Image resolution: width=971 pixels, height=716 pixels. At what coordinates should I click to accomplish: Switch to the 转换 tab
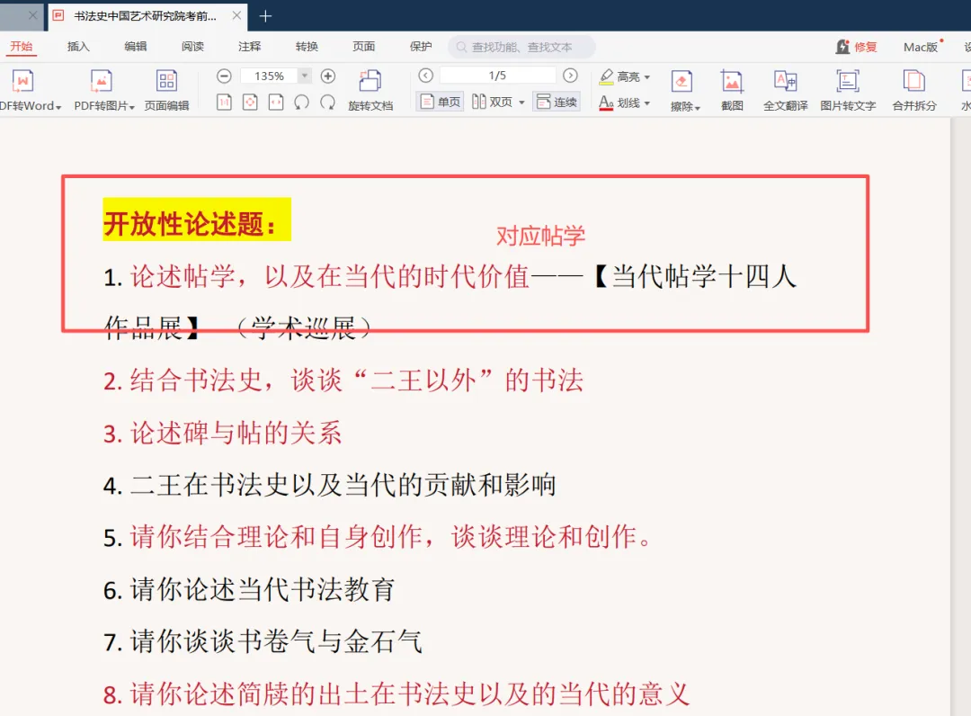(x=307, y=47)
